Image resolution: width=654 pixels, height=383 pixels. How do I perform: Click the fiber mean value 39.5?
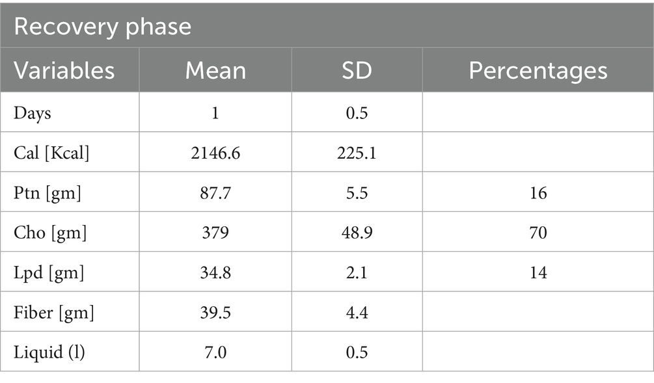pos(215,313)
